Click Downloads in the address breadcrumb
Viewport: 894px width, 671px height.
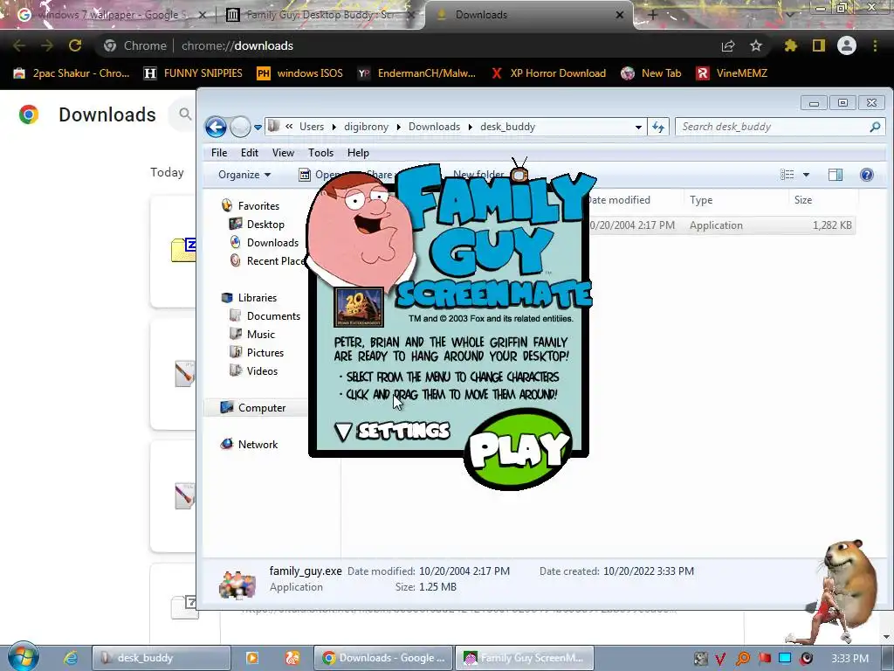tap(434, 127)
